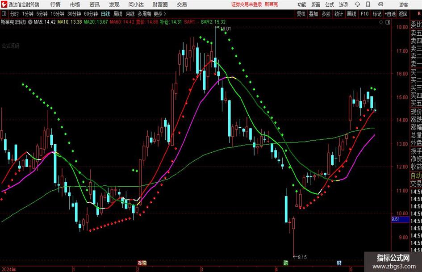Click the 18.01 high price marker
The width and height of the screenshot is (422, 272).
(x=226, y=29)
